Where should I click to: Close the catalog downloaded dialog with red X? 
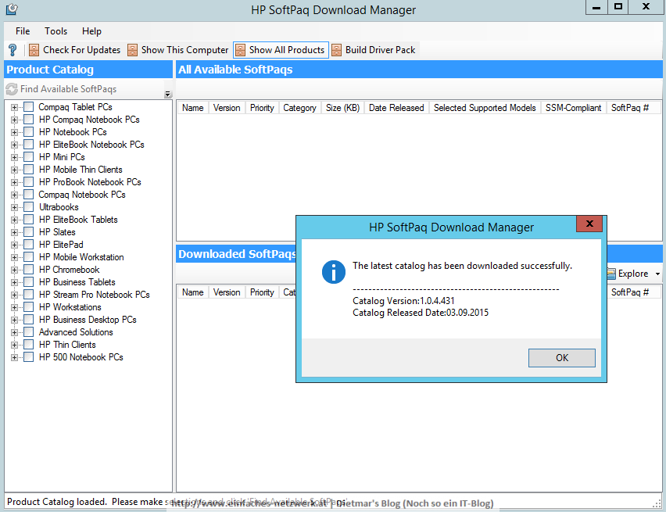589,224
